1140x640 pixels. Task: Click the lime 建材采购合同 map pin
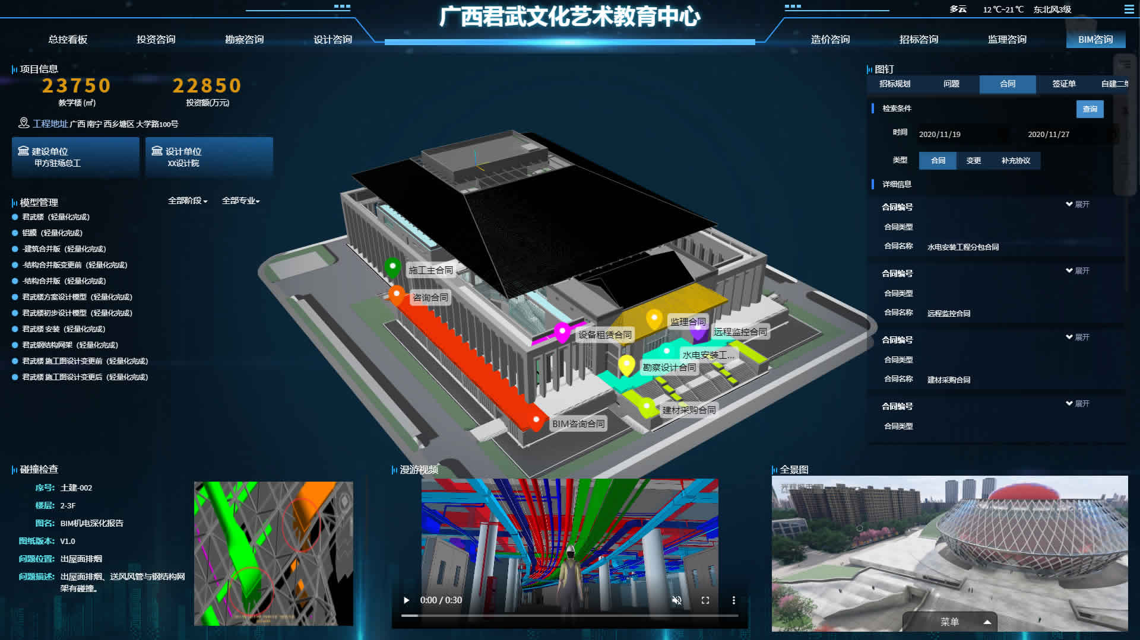pyautogui.click(x=647, y=407)
